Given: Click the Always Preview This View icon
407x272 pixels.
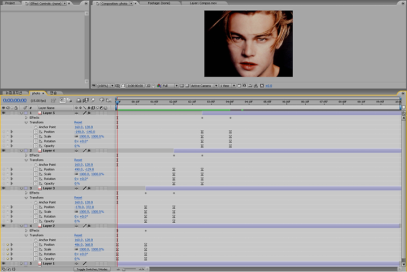Looking at the screenshot, I should tap(93, 85).
